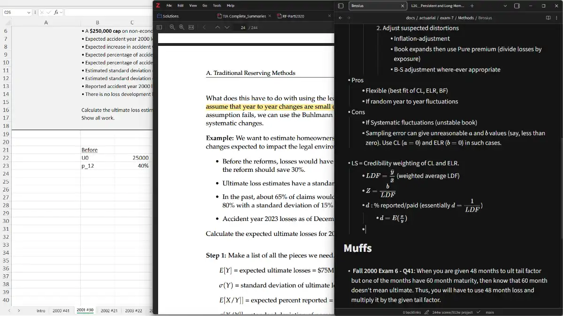563x316 pixels.
Task: Open the tab list dropdown chevron
Action: click(x=505, y=6)
